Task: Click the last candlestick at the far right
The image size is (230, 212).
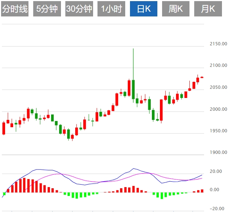Action: pyautogui.click(x=202, y=77)
